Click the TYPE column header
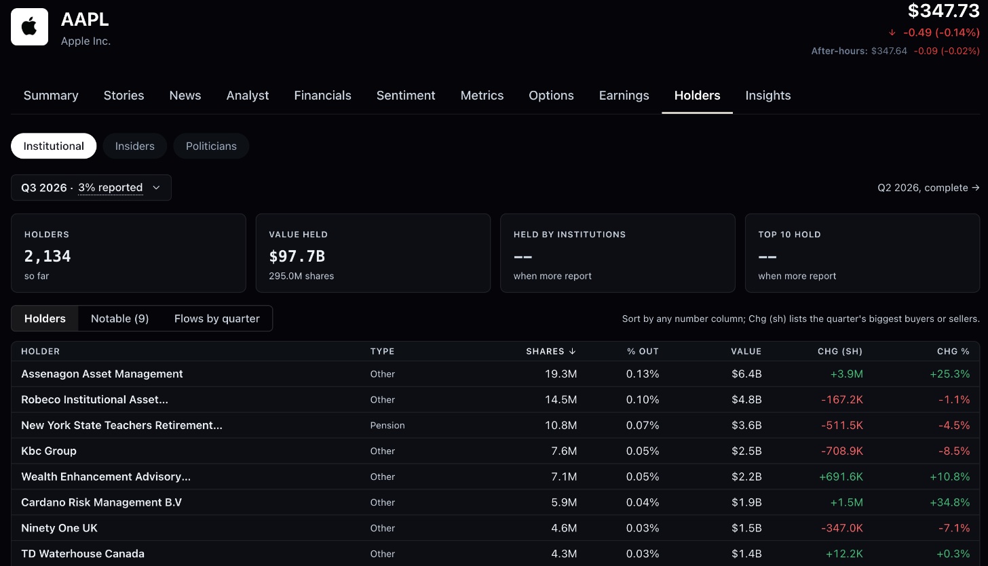 click(382, 351)
